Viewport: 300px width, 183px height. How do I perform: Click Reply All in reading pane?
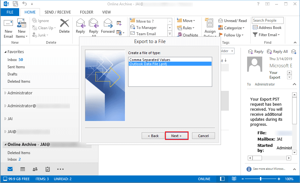277,52
